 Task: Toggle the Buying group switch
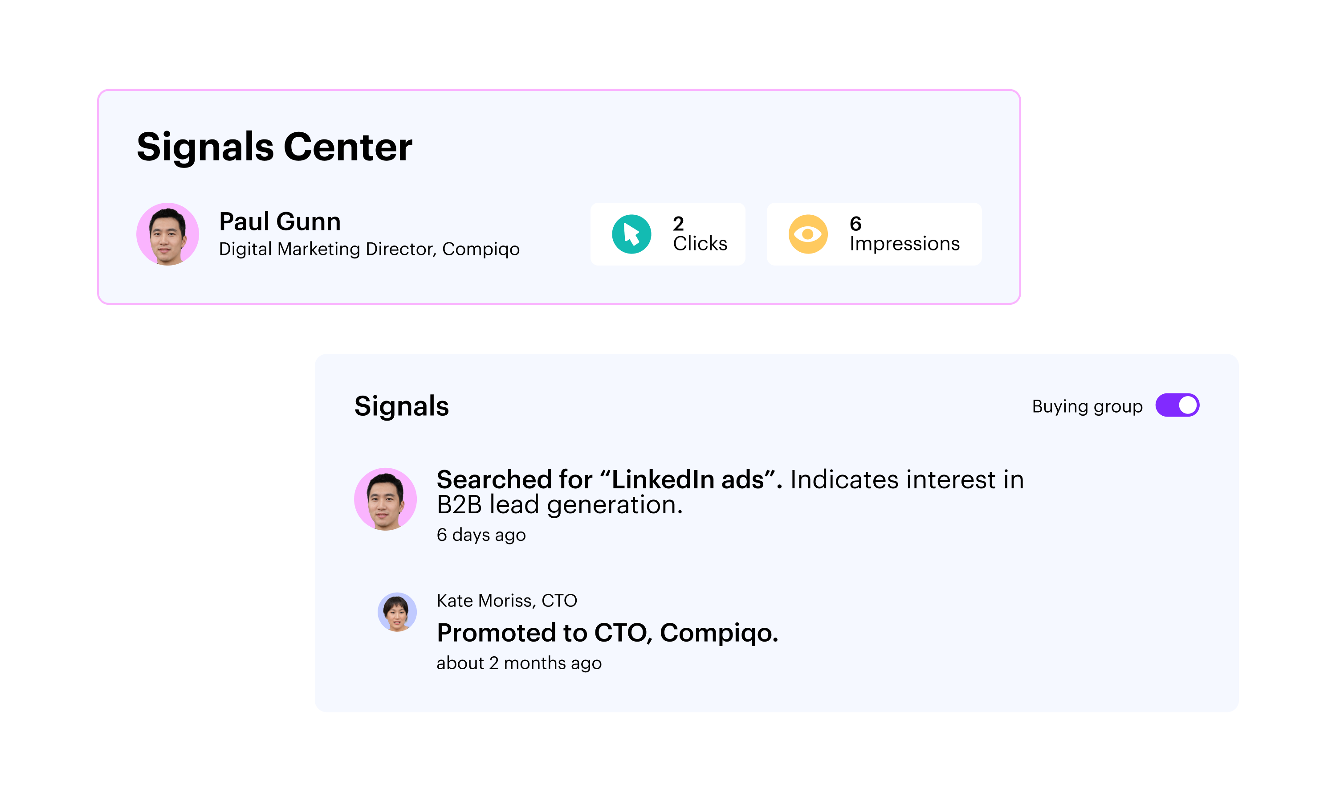pos(1176,405)
